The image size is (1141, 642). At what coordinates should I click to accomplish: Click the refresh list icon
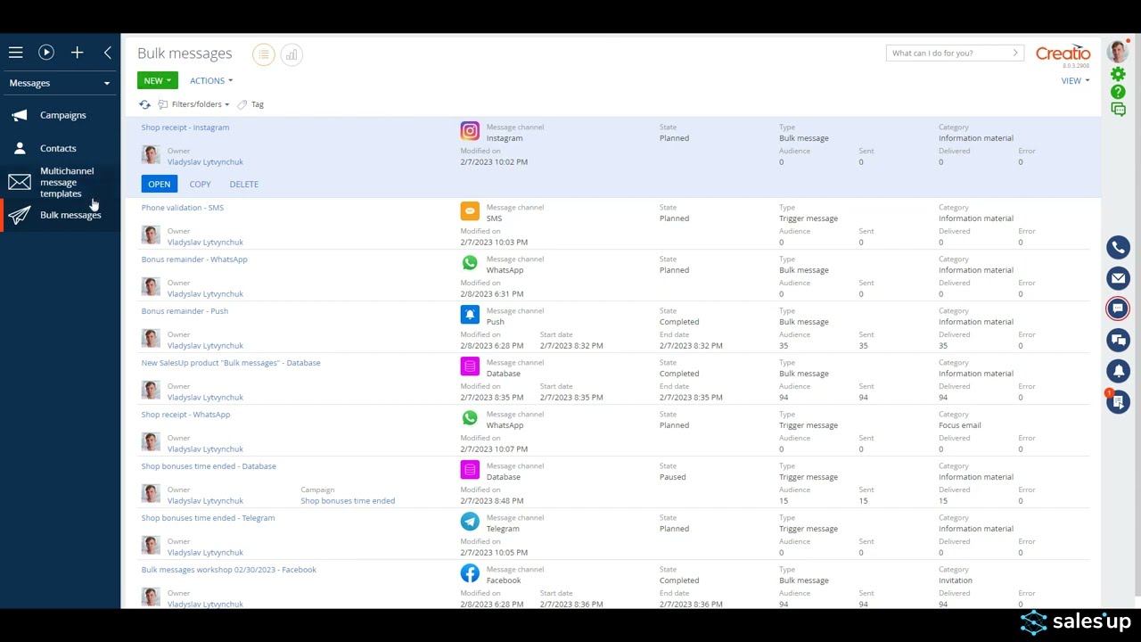coord(144,104)
